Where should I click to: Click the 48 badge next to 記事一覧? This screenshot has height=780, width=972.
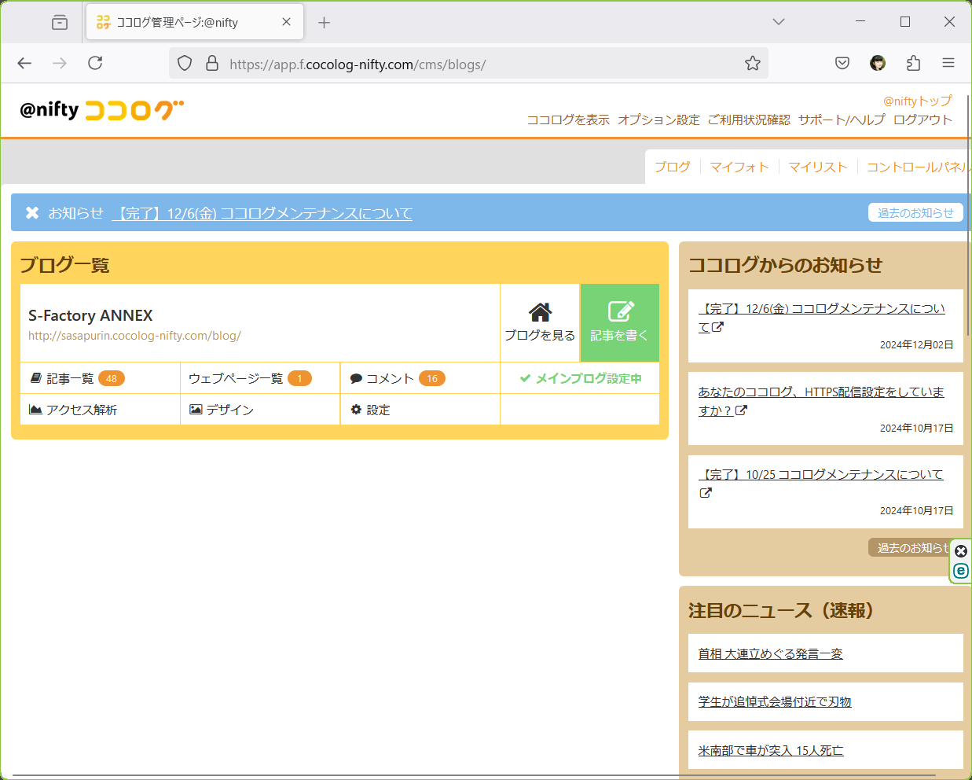[x=112, y=378]
